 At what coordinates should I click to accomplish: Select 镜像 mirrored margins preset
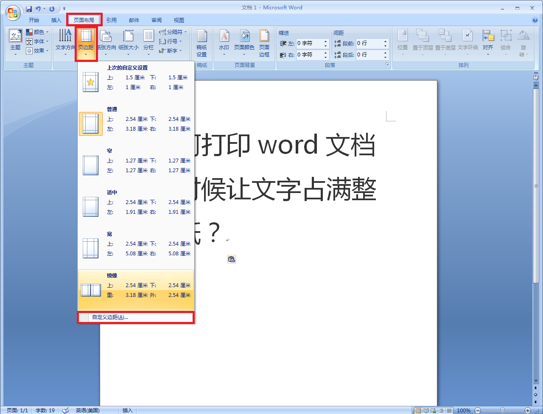136,290
